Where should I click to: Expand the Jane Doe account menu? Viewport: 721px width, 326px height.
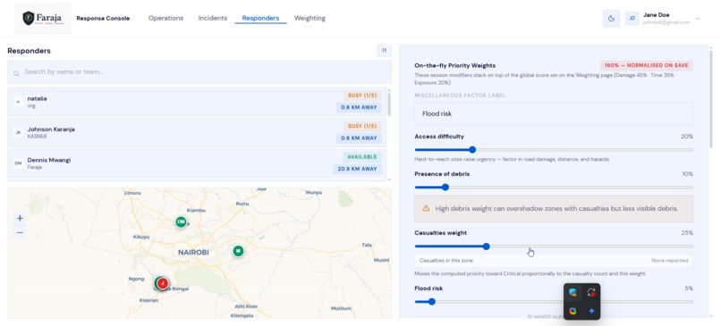point(698,19)
